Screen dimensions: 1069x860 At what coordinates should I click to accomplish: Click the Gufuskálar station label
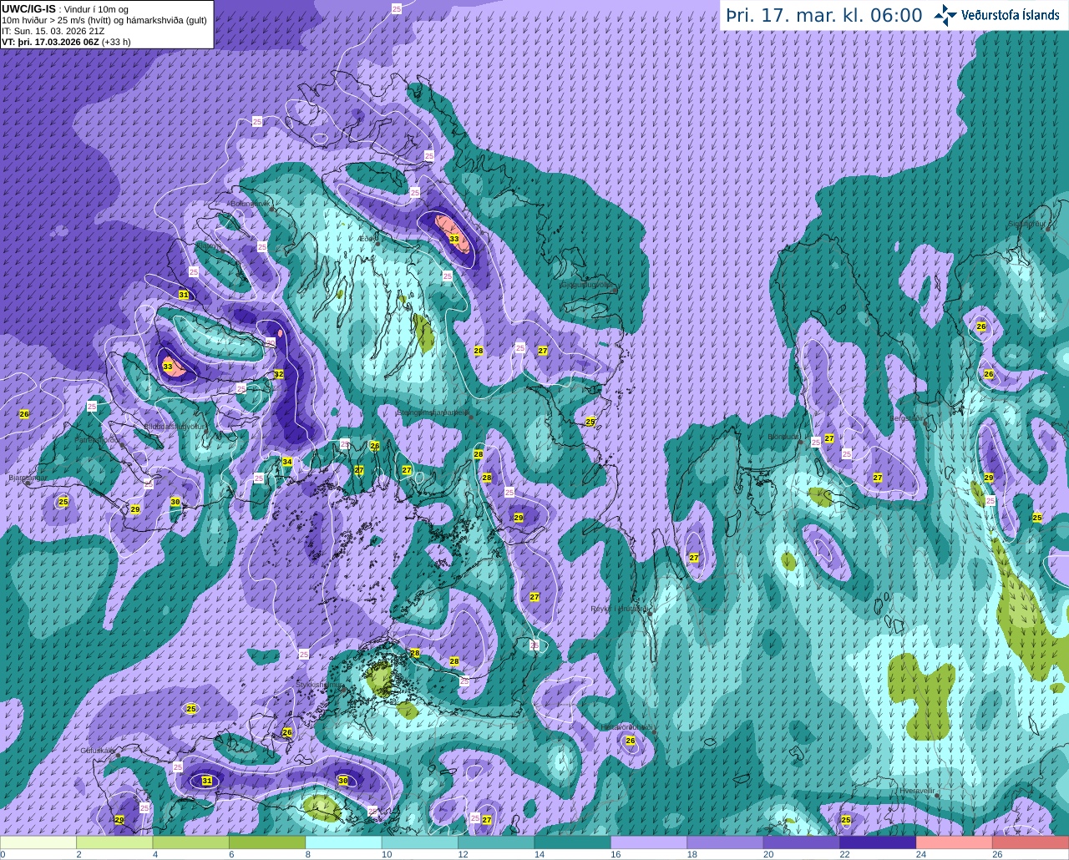97,750
